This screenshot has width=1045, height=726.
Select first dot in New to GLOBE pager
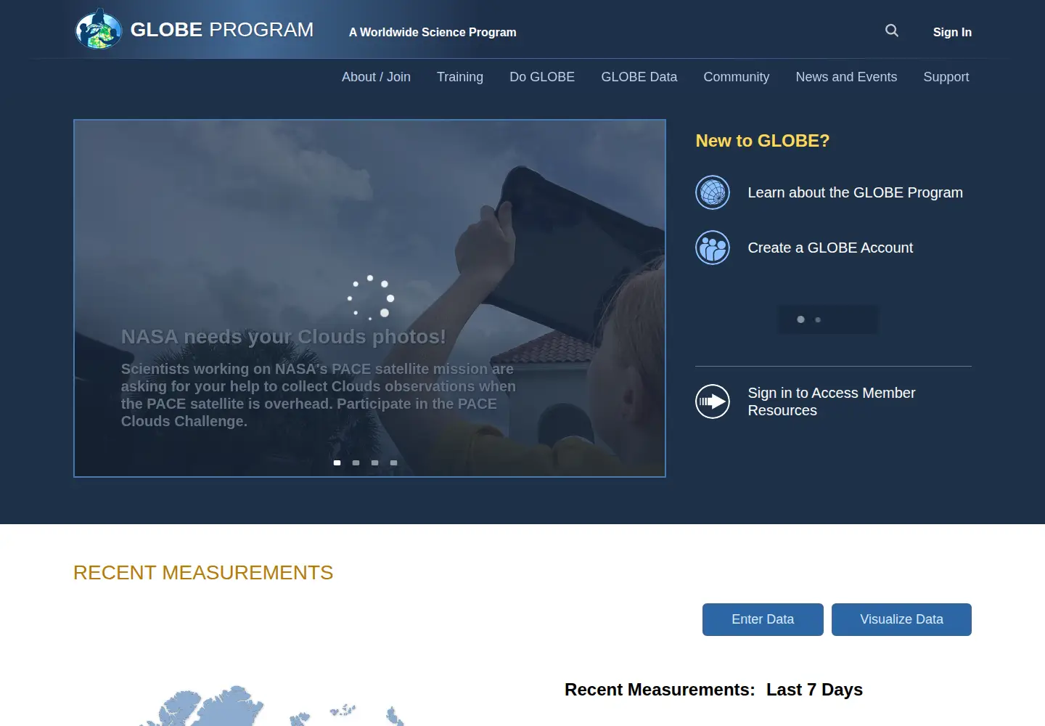pos(800,319)
